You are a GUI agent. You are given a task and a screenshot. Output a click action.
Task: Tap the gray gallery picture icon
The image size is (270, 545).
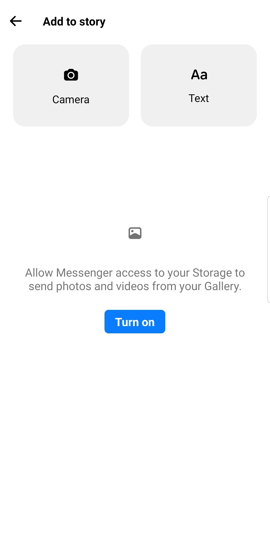click(x=135, y=233)
